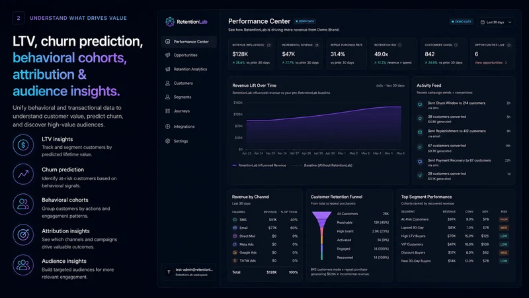Click the LTV insights dollar icon
This screenshot has height=298, width=529.
(23, 145)
